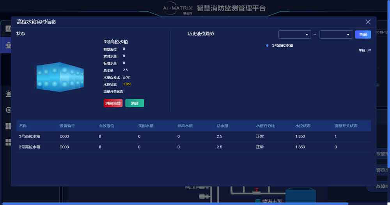Click the 水量百分比 column header
The width and height of the screenshot is (390, 205).
point(265,126)
